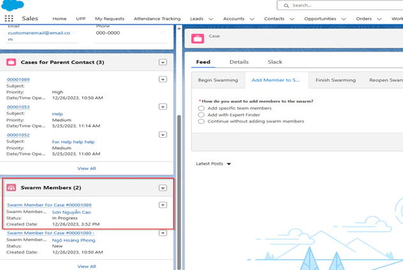
Task: Select the Add Member to S... action tab
Action: tap(275, 80)
